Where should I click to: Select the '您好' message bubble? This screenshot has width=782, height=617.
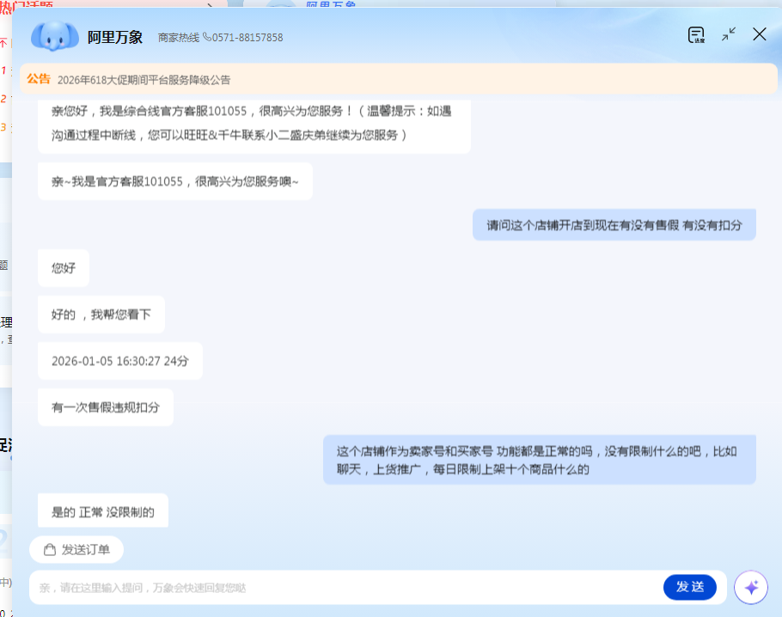point(64,268)
